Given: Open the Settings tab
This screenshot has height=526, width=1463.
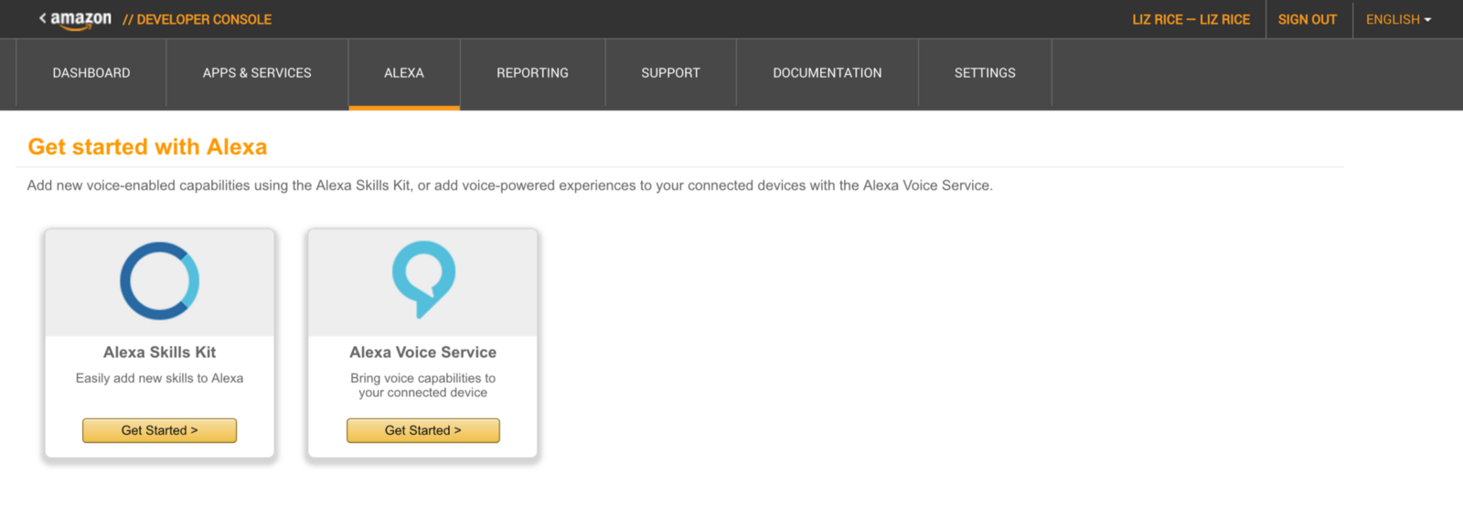Looking at the screenshot, I should [985, 73].
